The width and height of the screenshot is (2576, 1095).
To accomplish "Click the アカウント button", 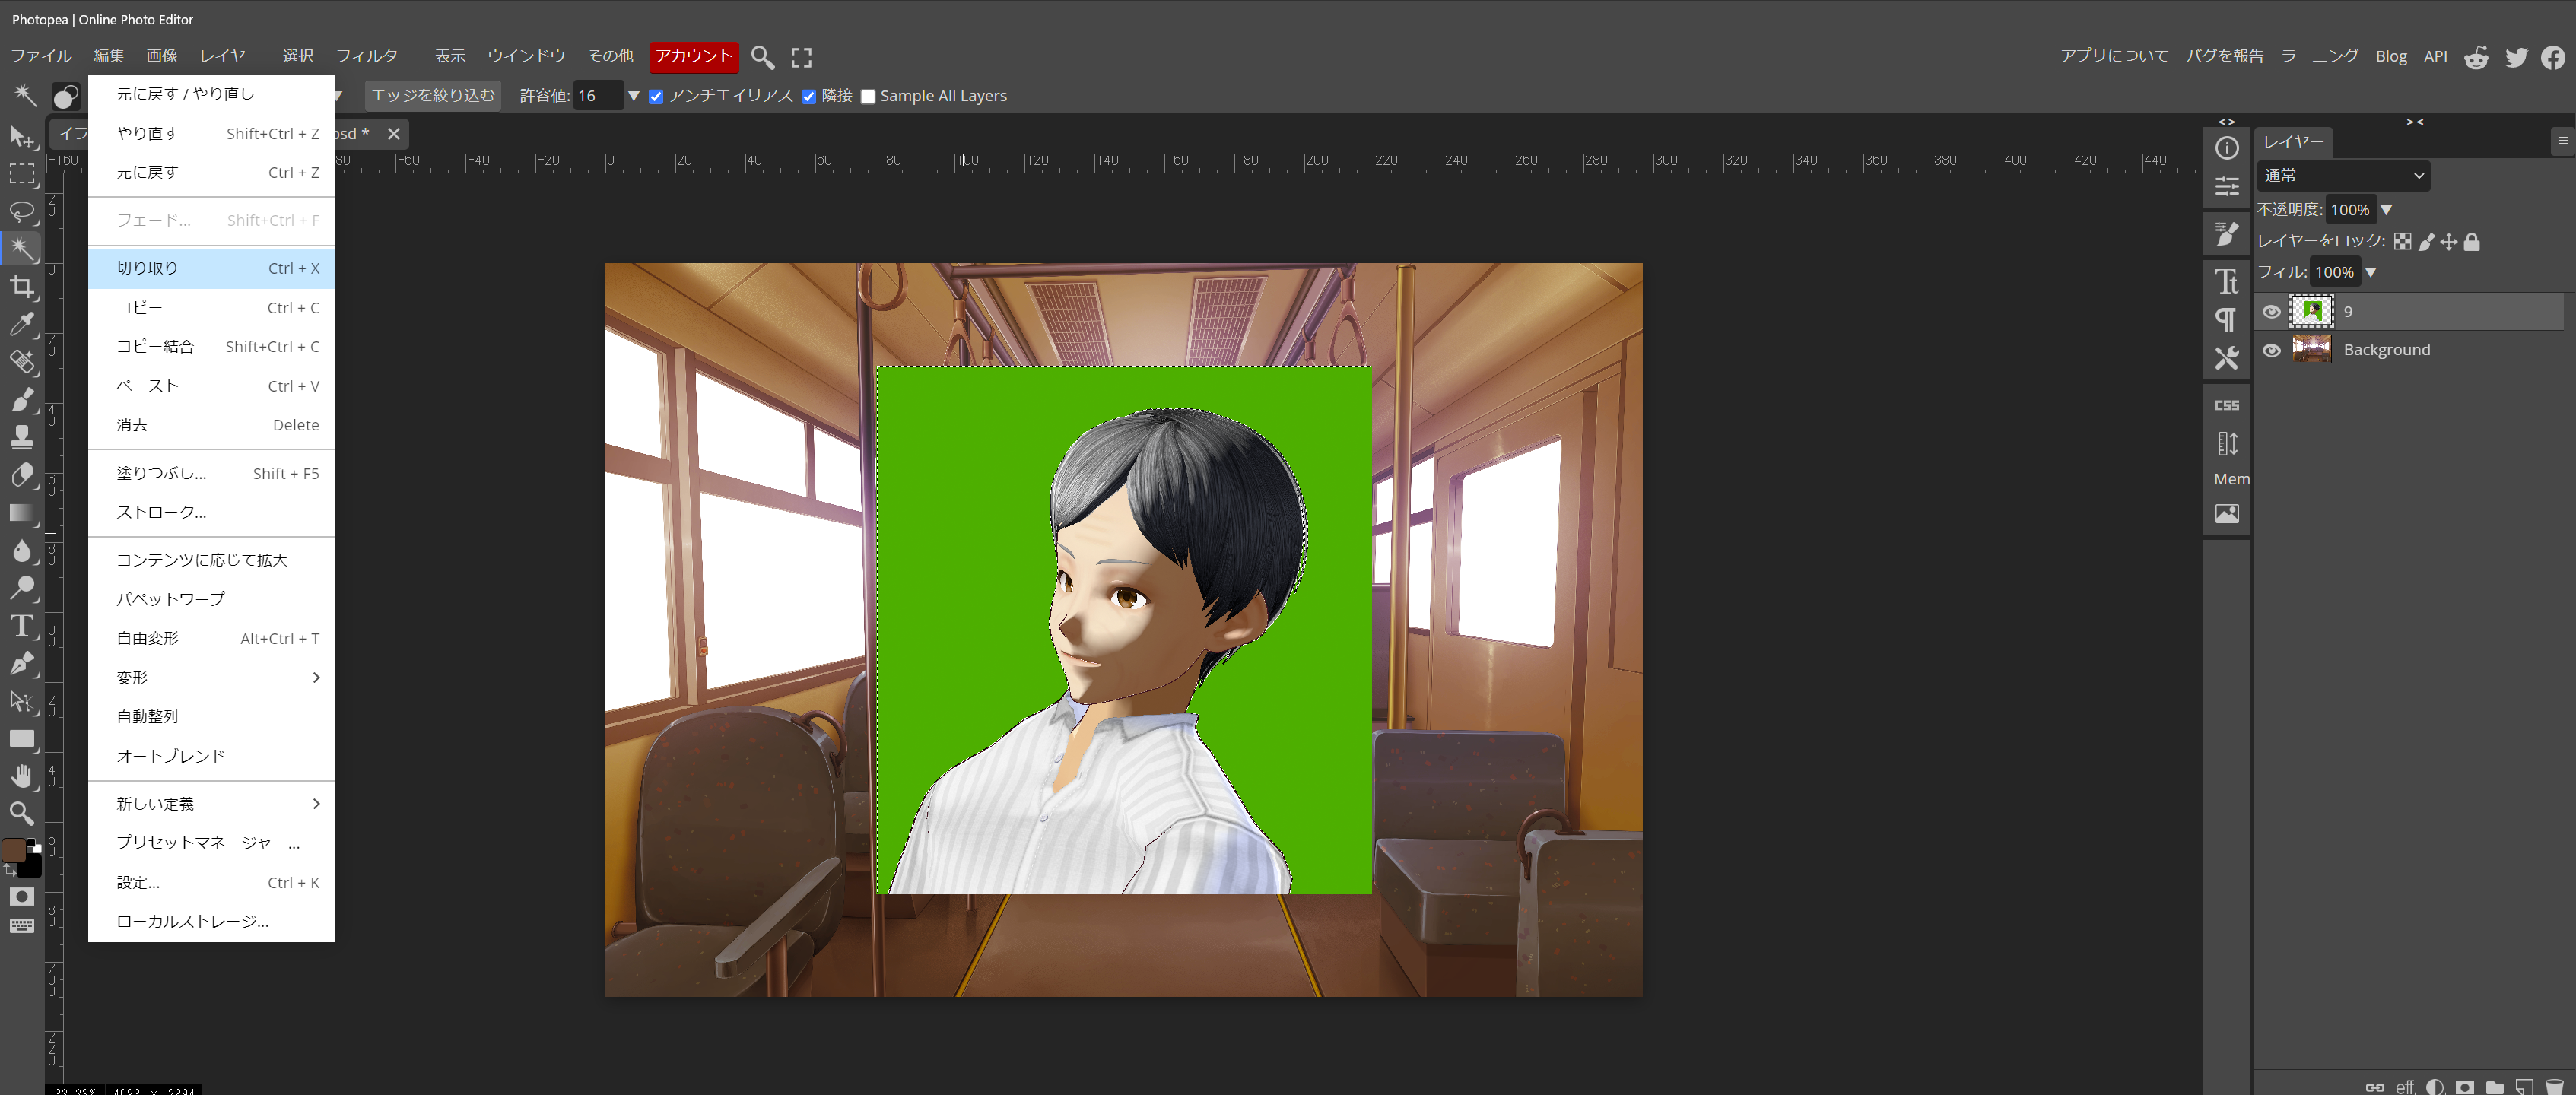I will tap(693, 56).
